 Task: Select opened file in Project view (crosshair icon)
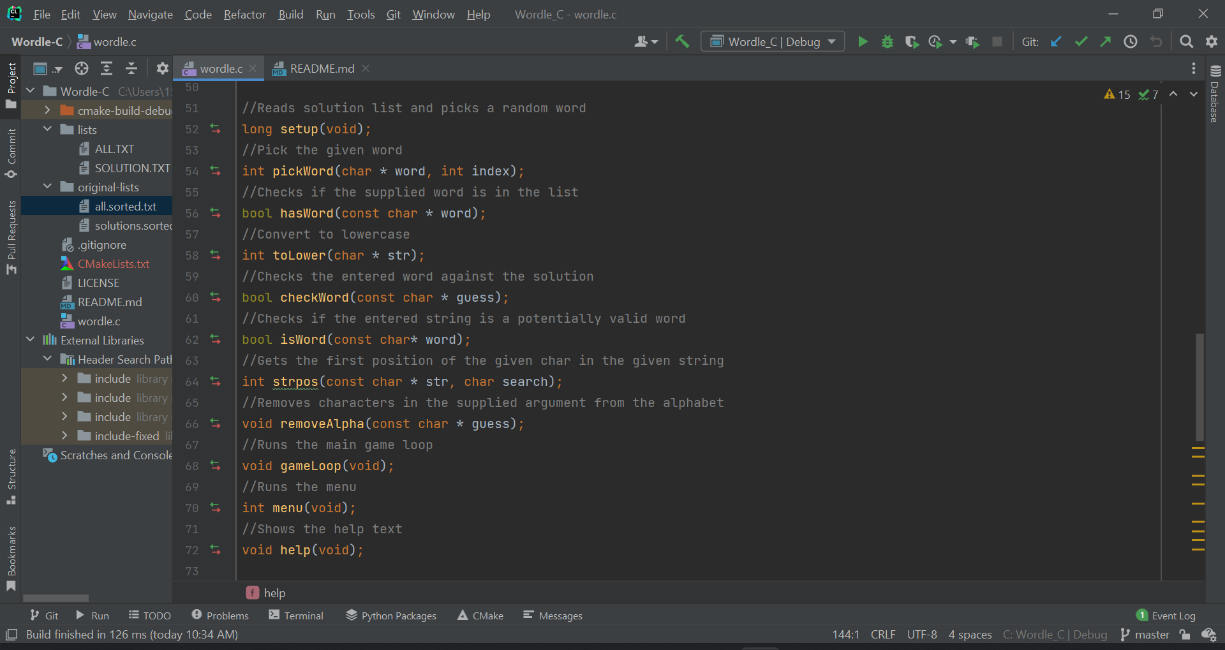pos(81,68)
